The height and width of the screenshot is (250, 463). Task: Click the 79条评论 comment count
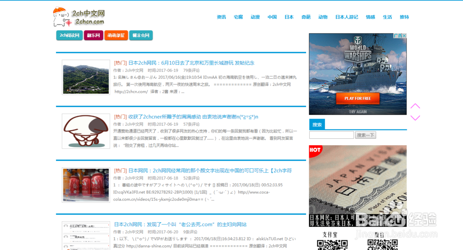click(191, 71)
